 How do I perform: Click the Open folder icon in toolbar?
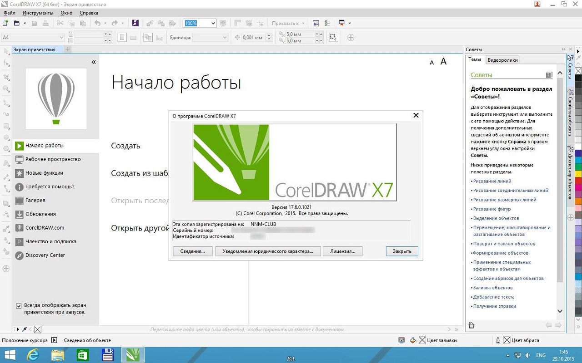click(17, 23)
